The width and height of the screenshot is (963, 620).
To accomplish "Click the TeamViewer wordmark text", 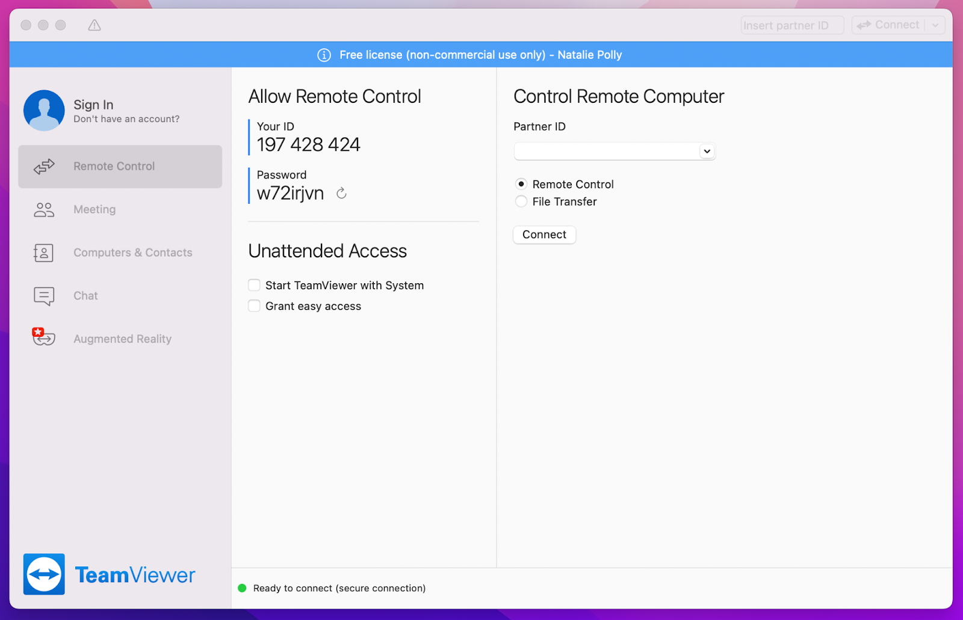I will pyautogui.click(x=135, y=575).
